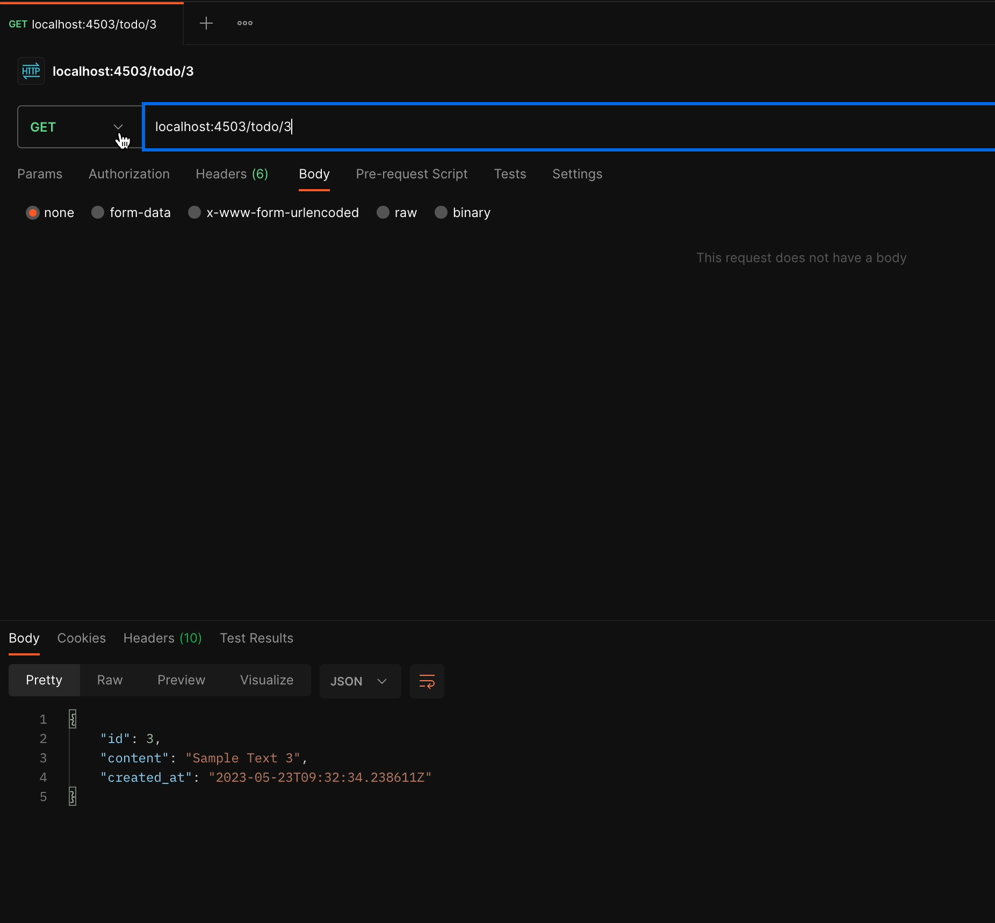Open a new request tab with the plus icon
995x923 pixels.
pyautogui.click(x=206, y=23)
